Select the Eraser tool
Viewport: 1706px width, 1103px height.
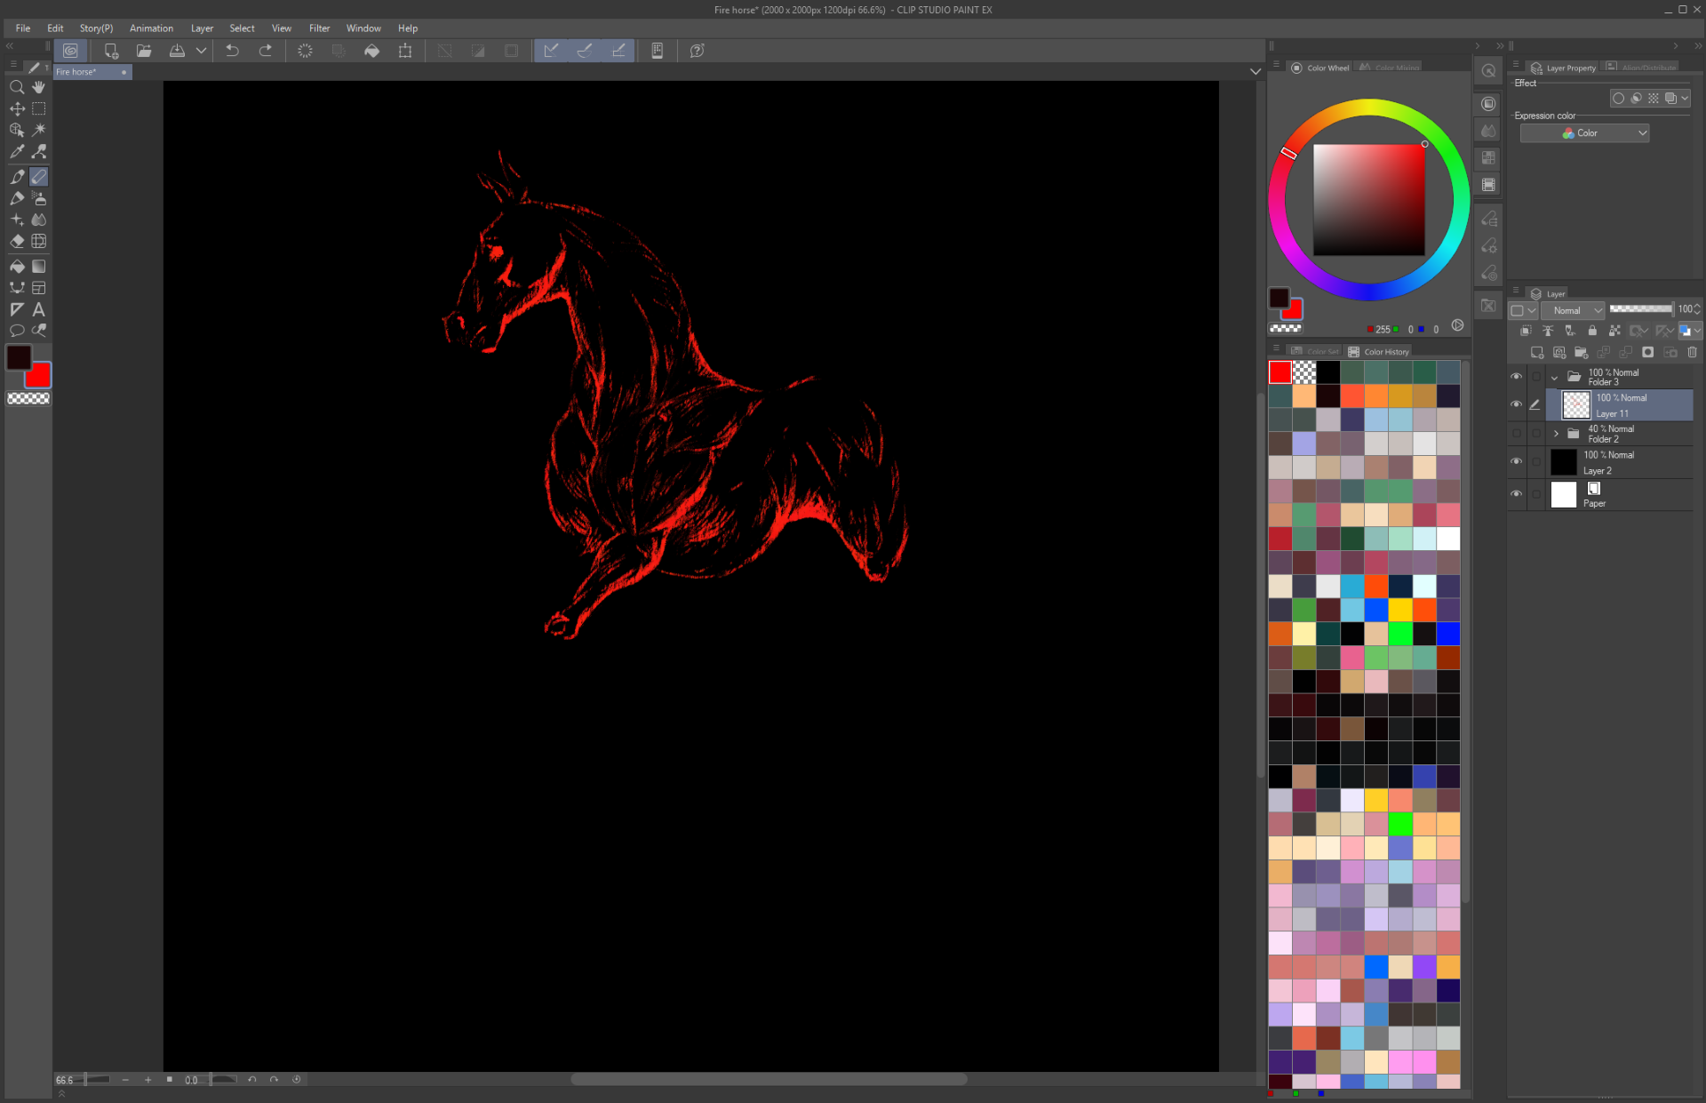click(x=17, y=241)
